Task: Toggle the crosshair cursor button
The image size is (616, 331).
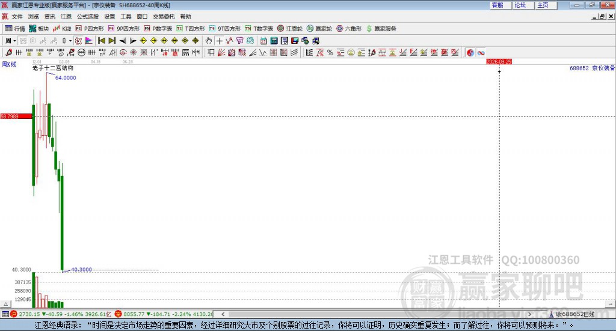Action: coord(219,41)
